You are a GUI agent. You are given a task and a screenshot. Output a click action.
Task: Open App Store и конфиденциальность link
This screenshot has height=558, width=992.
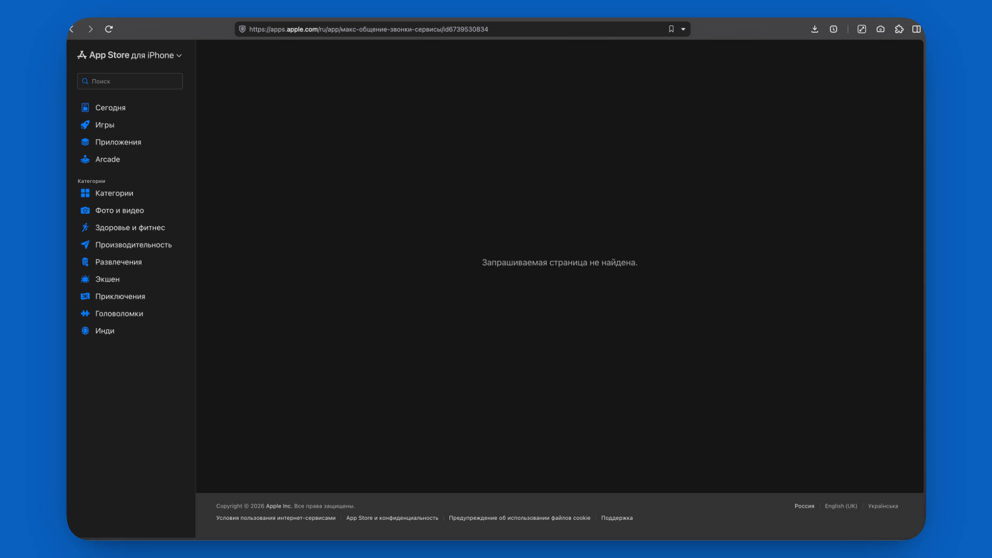[392, 518]
